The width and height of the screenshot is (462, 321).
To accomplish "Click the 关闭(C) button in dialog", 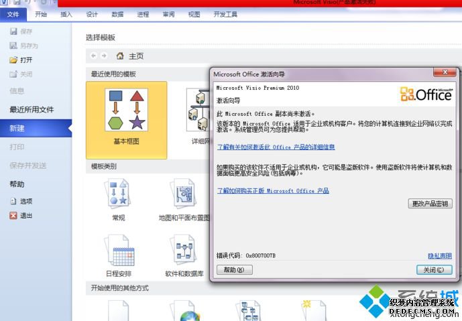I will click(x=435, y=270).
